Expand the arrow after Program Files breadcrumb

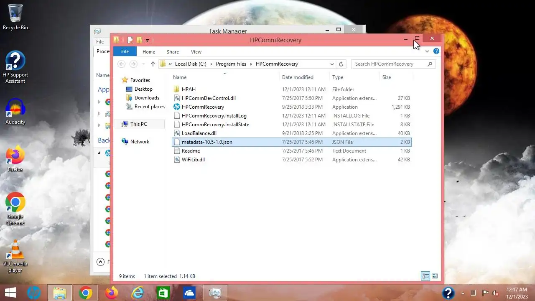click(x=251, y=64)
